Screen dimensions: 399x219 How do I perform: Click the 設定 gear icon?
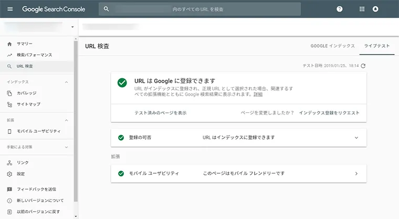pyautogui.click(x=9, y=174)
